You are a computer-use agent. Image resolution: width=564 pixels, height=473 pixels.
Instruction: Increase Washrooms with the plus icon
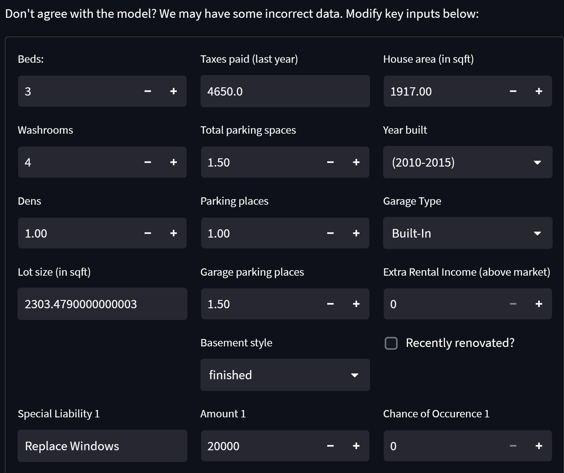(x=173, y=162)
